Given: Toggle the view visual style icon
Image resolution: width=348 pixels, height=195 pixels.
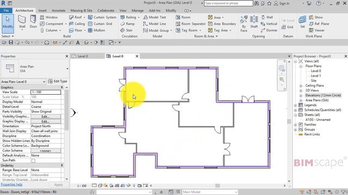Looking at the screenshot, I should 100,186.
